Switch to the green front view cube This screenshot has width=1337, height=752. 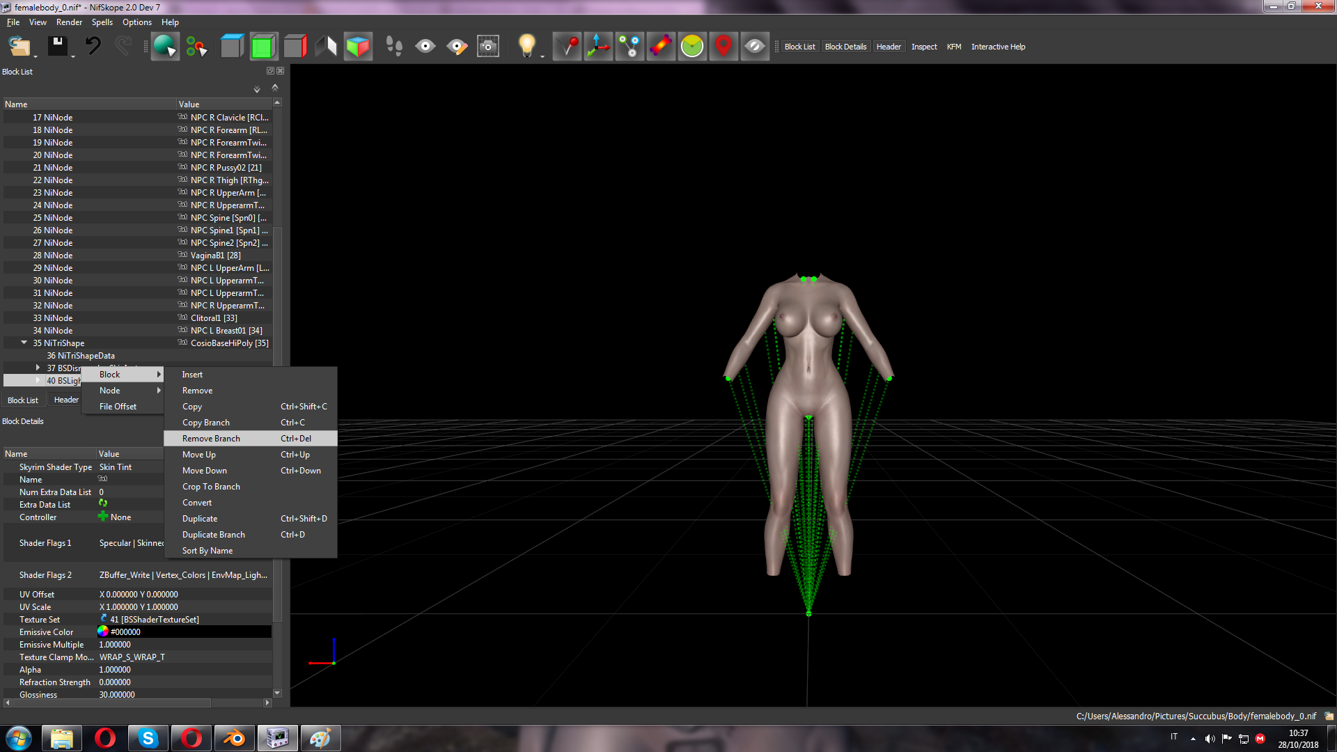coord(263,47)
